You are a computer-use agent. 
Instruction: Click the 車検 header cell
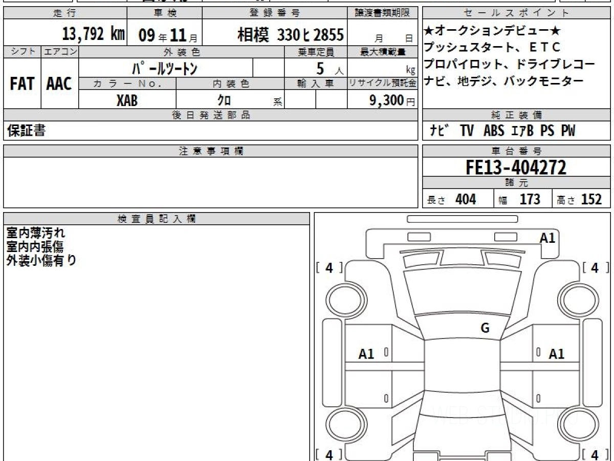point(164,13)
